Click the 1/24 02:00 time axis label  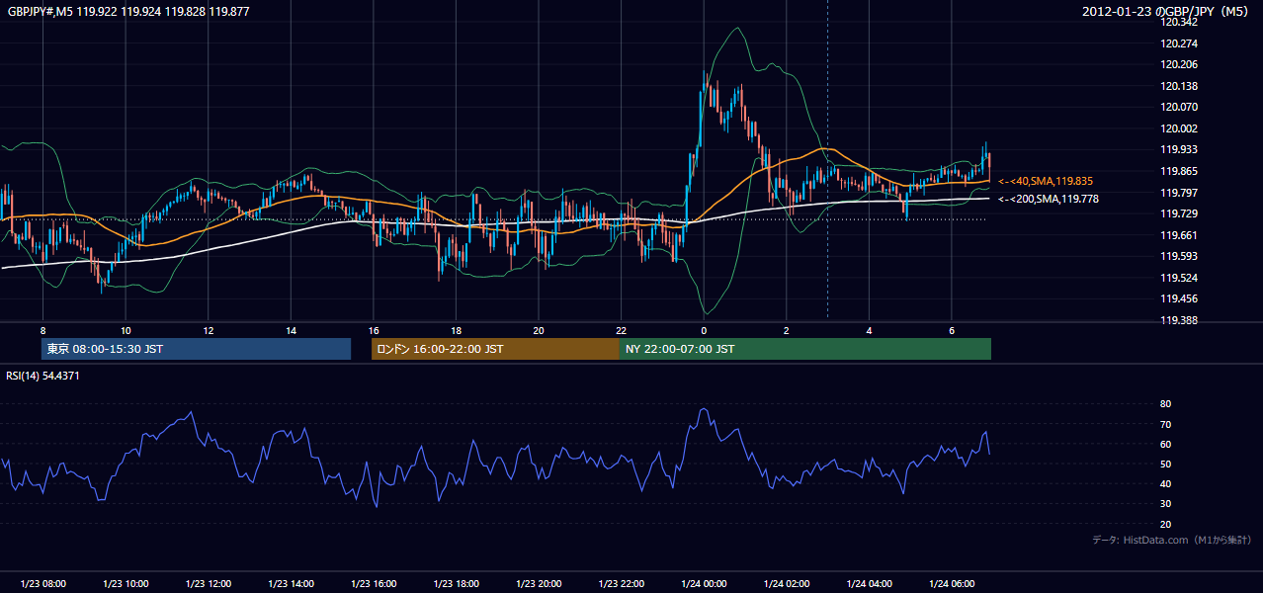pyautogui.click(x=786, y=584)
